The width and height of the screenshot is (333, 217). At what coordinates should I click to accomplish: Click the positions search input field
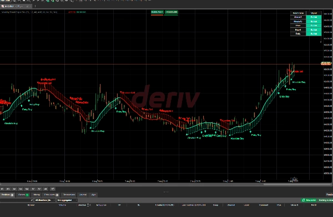[x=17, y=200]
